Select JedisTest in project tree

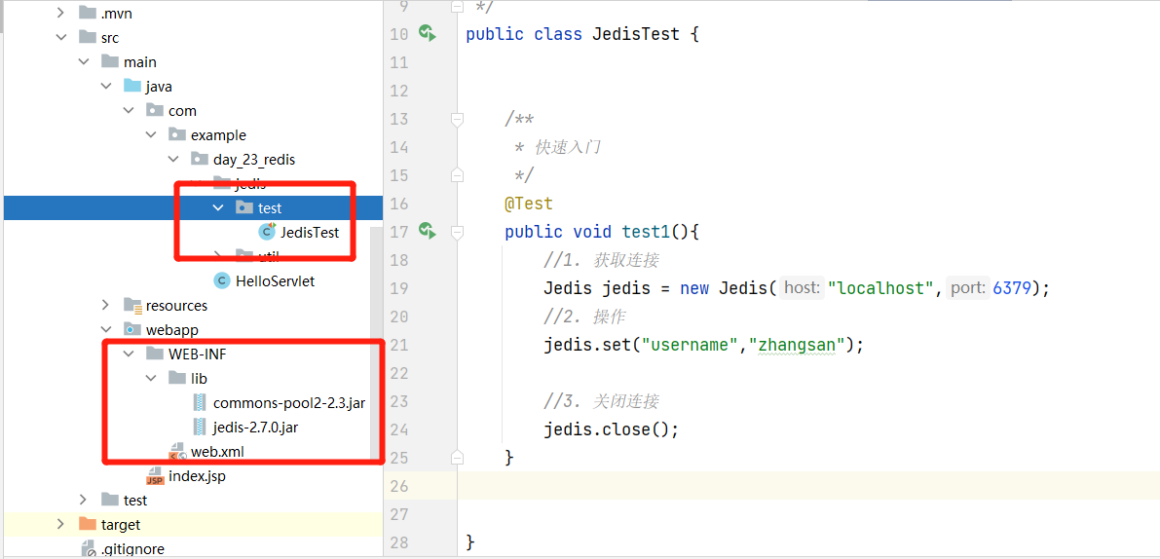pos(309,232)
